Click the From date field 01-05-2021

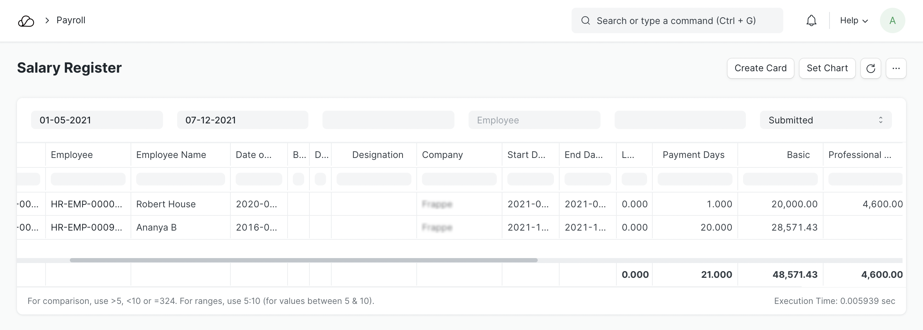[x=97, y=120]
